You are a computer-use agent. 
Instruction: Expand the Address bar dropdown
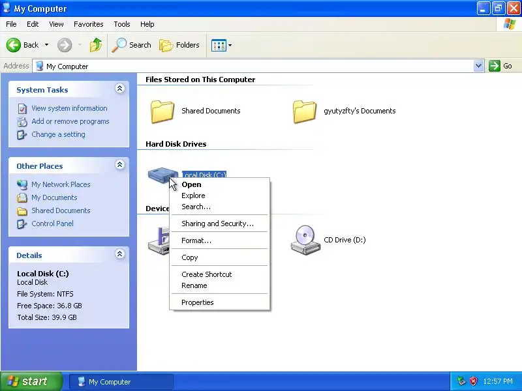pyautogui.click(x=478, y=66)
